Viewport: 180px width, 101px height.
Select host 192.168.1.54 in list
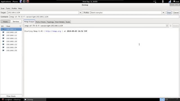click(x=11, y=47)
